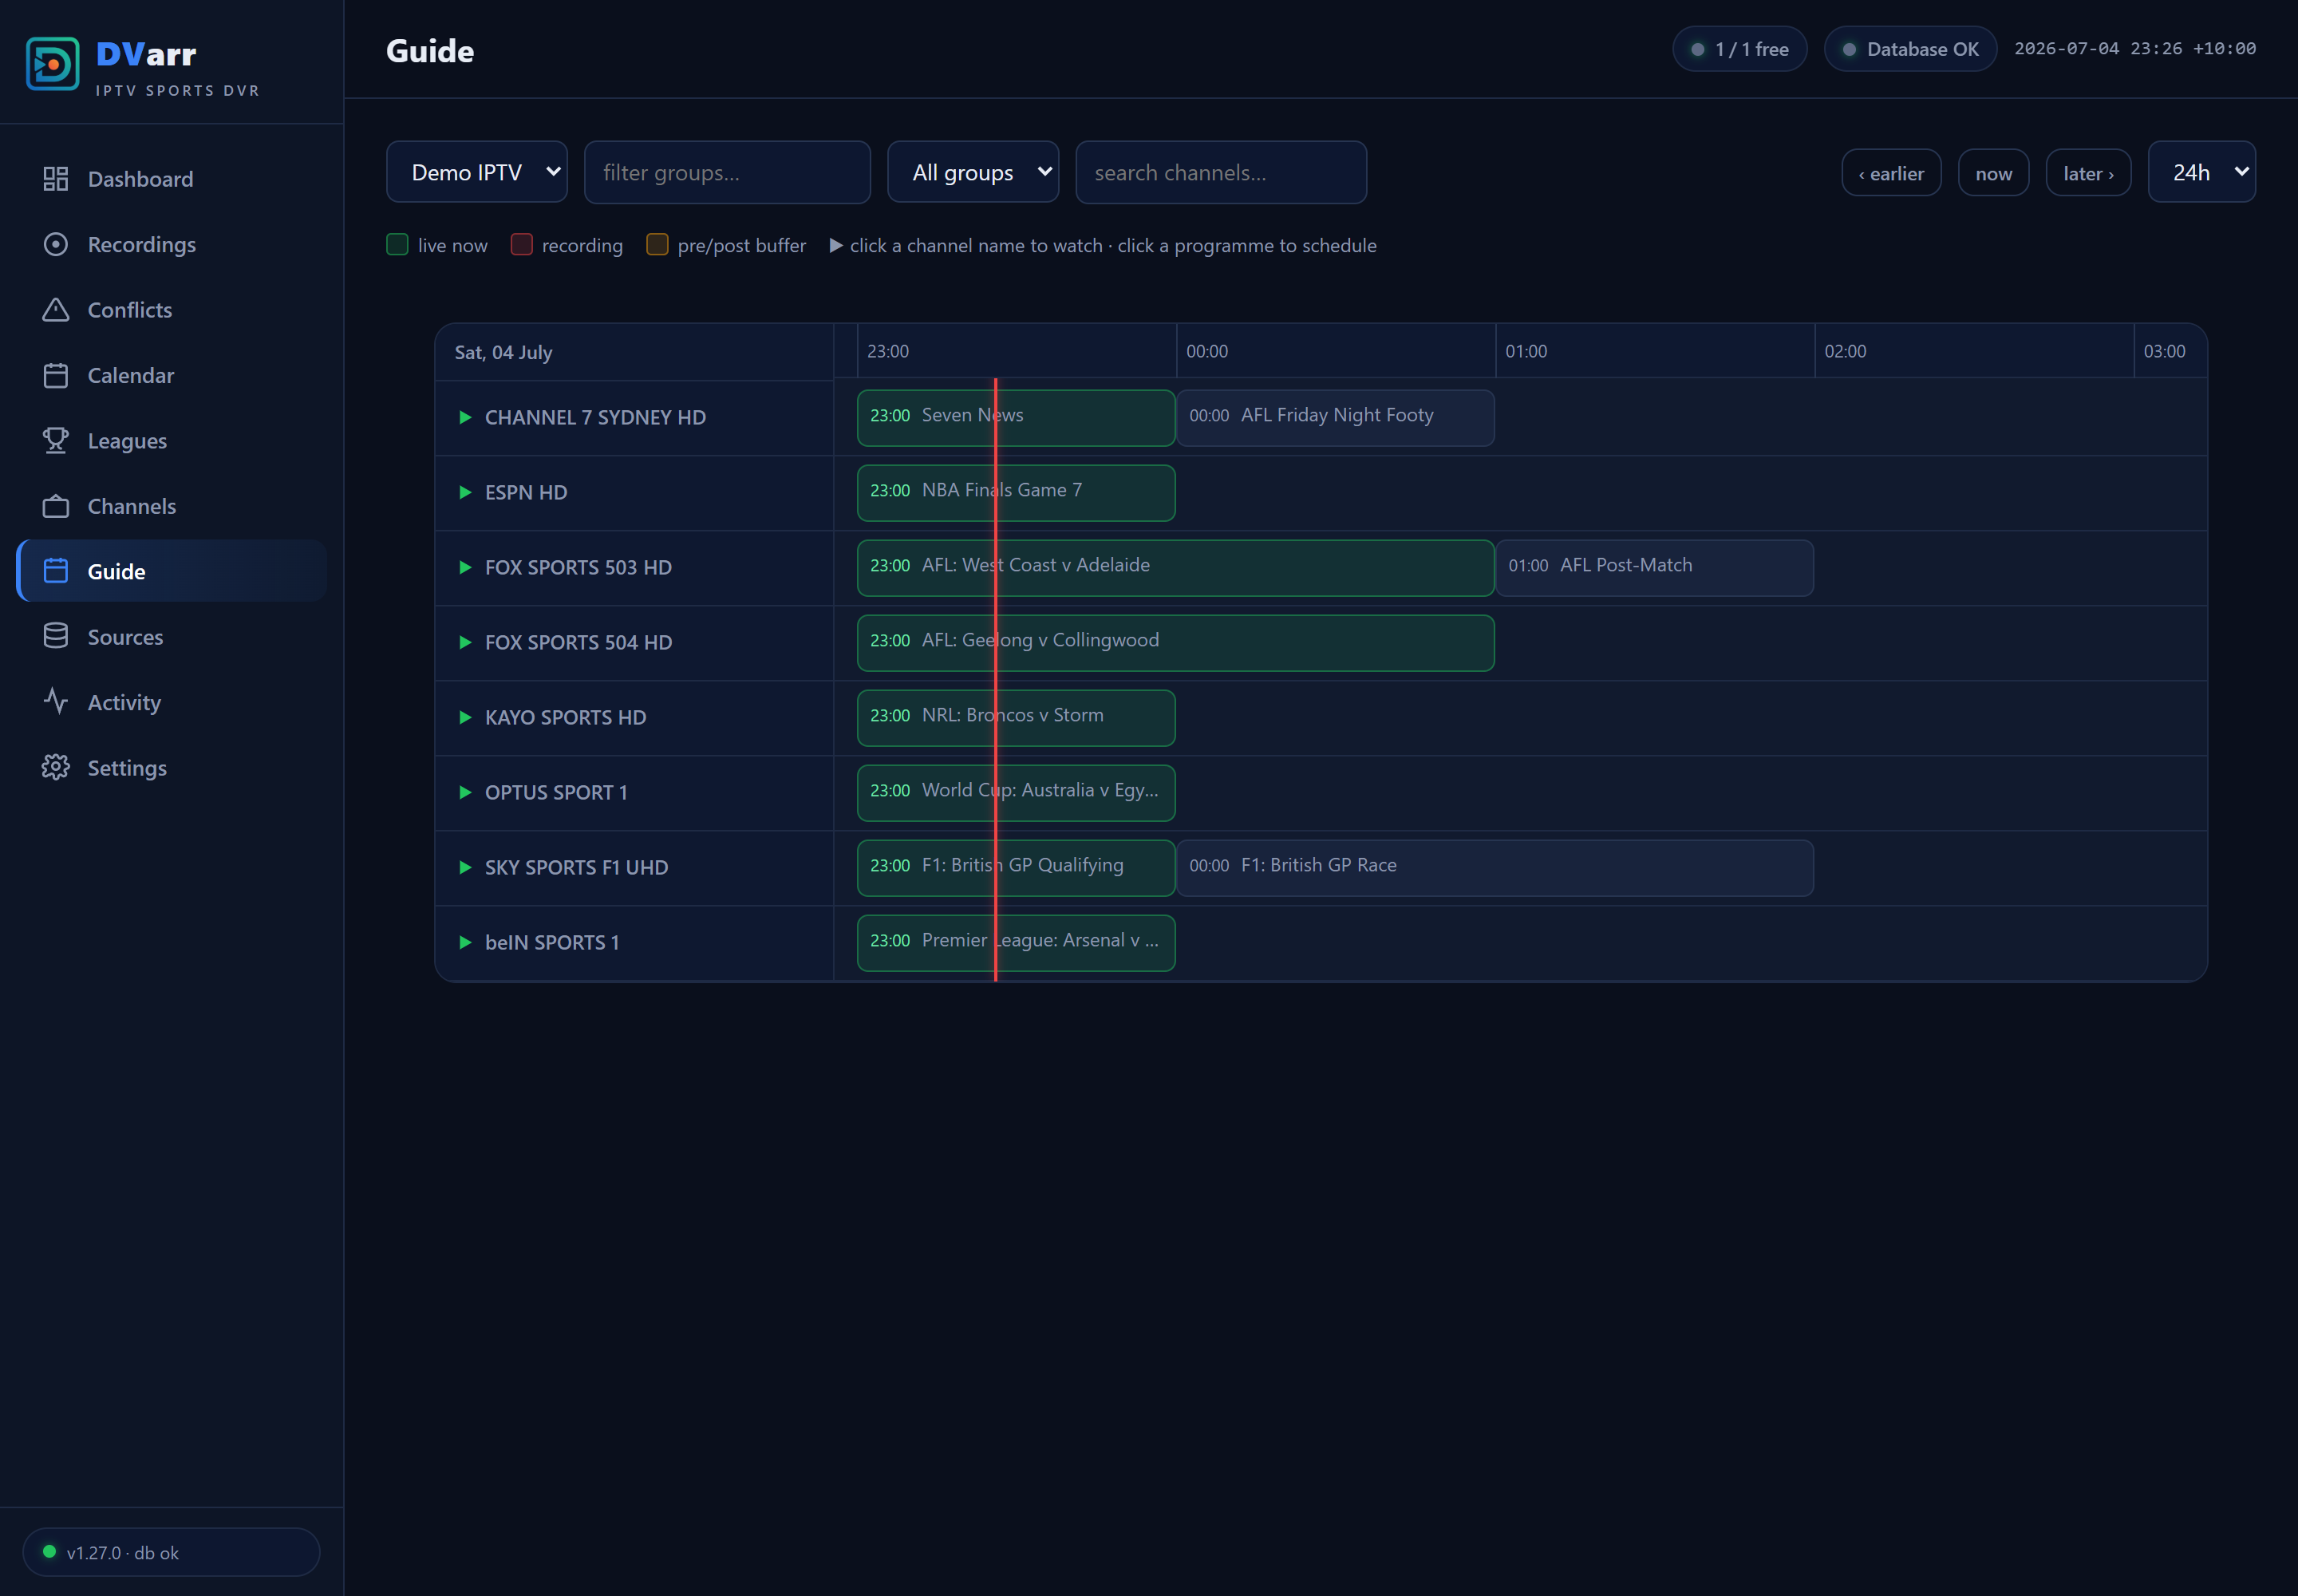Click the Recordings circle icon
This screenshot has width=2298, height=1596.
tap(56, 244)
